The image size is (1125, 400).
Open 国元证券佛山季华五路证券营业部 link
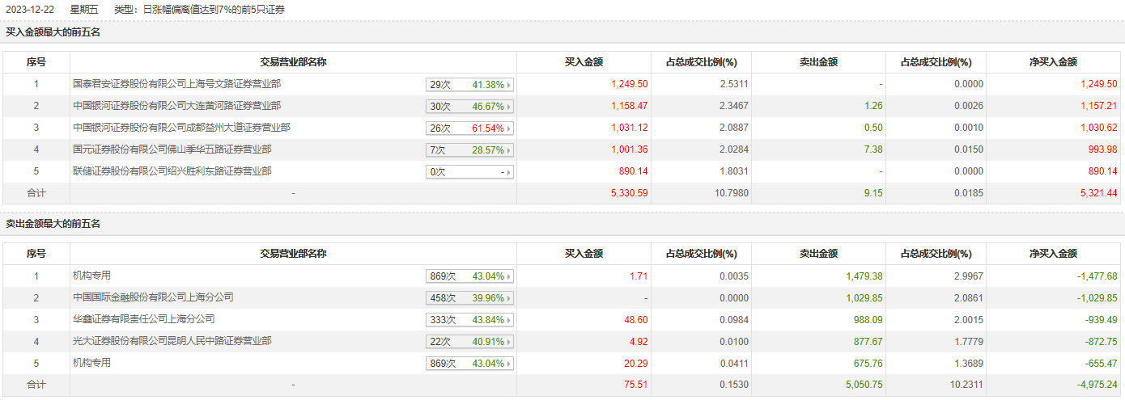172,149
